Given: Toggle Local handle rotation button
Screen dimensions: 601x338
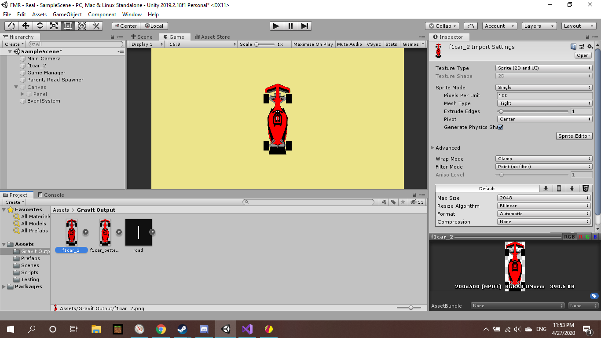Looking at the screenshot, I should [154, 26].
